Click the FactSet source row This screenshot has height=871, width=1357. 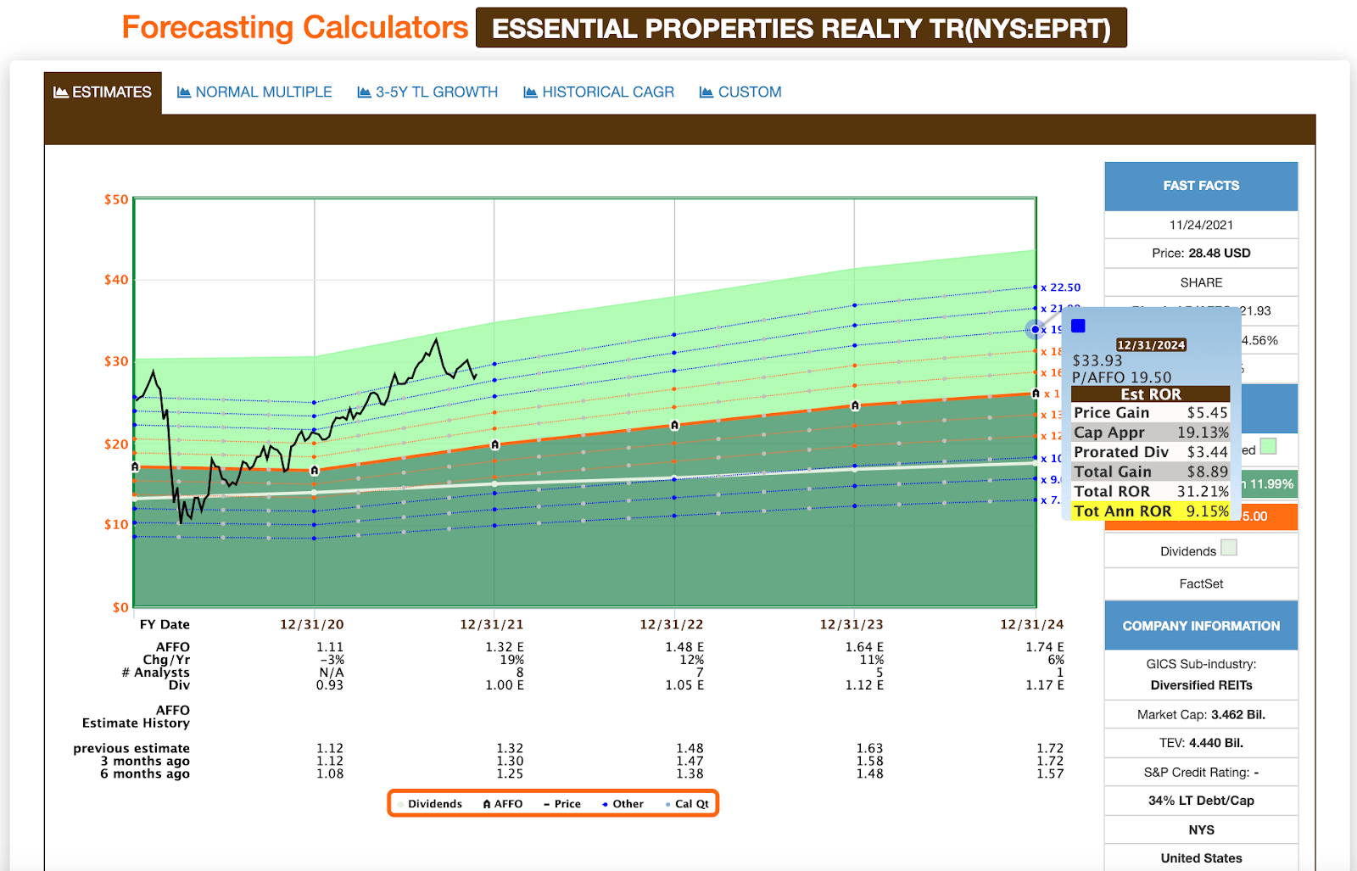1201,583
